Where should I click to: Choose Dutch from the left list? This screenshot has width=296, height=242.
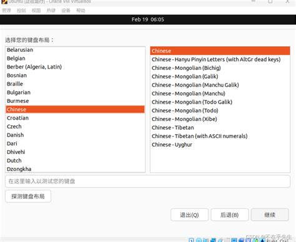75,160
